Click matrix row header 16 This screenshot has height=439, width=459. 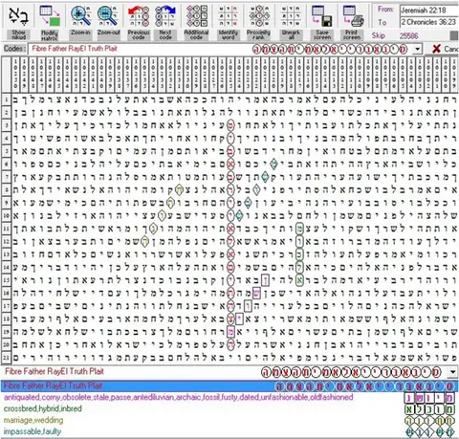point(6,293)
